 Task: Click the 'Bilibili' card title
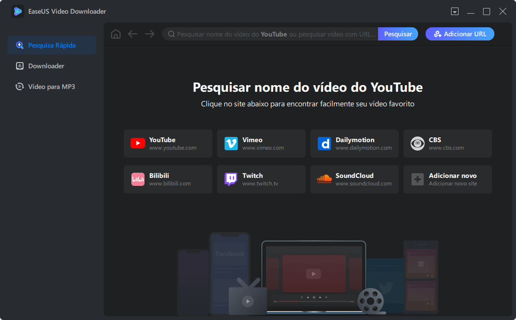pyautogui.click(x=159, y=176)
